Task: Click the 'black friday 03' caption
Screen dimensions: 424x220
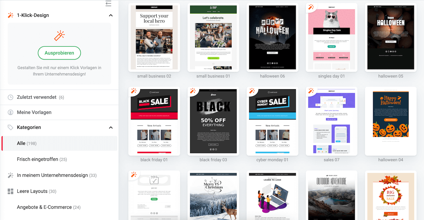Action: tap(213, 160)
